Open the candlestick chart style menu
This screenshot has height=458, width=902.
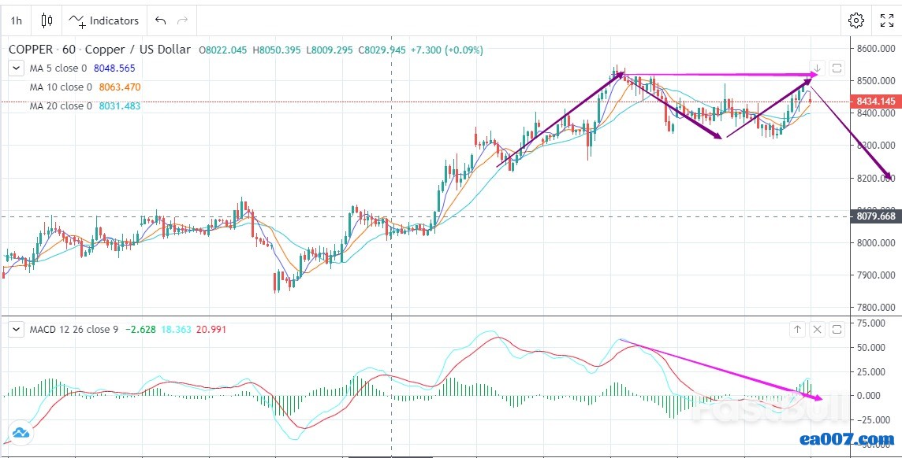(x=47, y=20)
